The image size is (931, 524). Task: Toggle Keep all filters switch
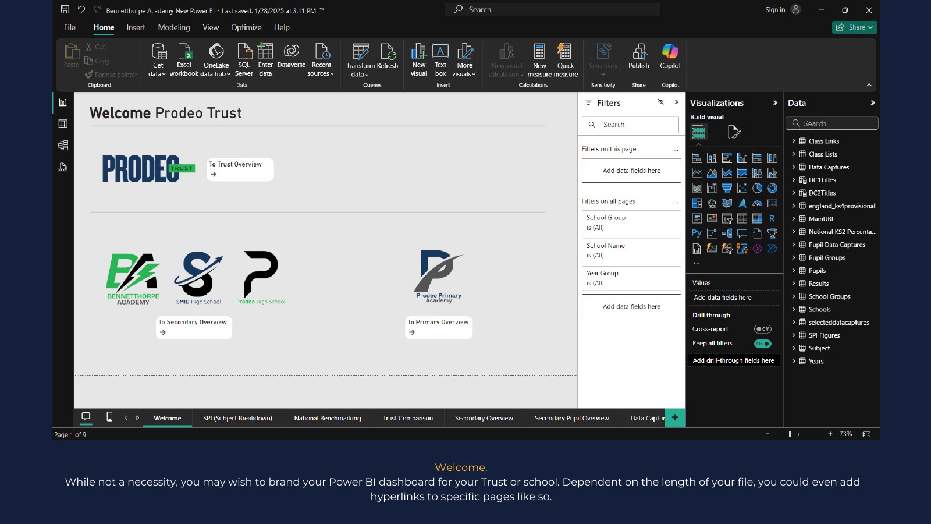(763, 344)
